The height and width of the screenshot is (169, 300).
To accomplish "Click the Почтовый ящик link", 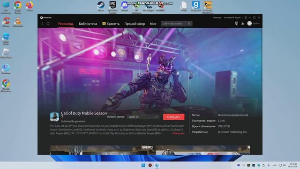I will coord(232,17).
